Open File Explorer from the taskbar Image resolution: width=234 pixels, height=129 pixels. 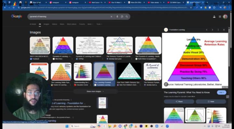coord(110,126)
